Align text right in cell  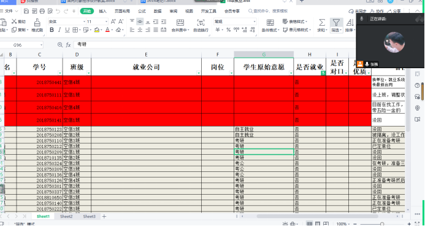click(x=148, y=30)
